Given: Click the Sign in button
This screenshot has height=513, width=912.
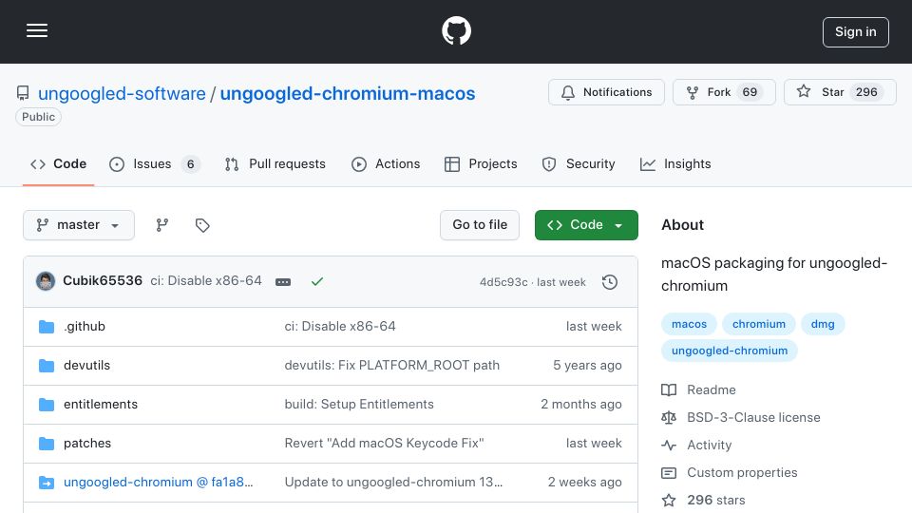Looking at the screenshot, I should point(855,32).
